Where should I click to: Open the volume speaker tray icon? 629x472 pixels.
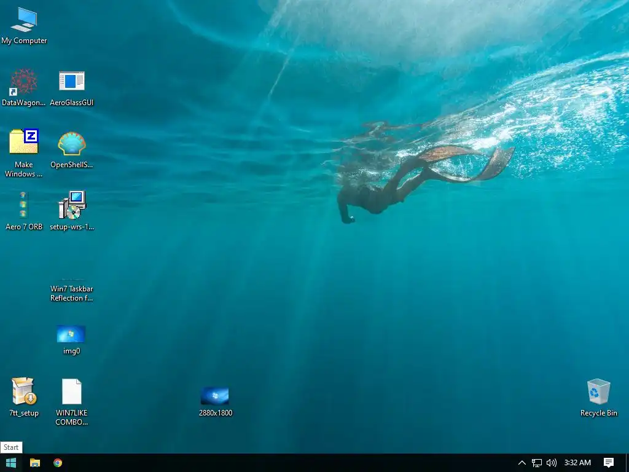click(552, 463)
